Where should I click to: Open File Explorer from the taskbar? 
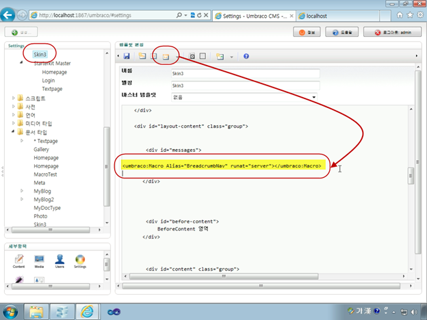pos(36,312)
